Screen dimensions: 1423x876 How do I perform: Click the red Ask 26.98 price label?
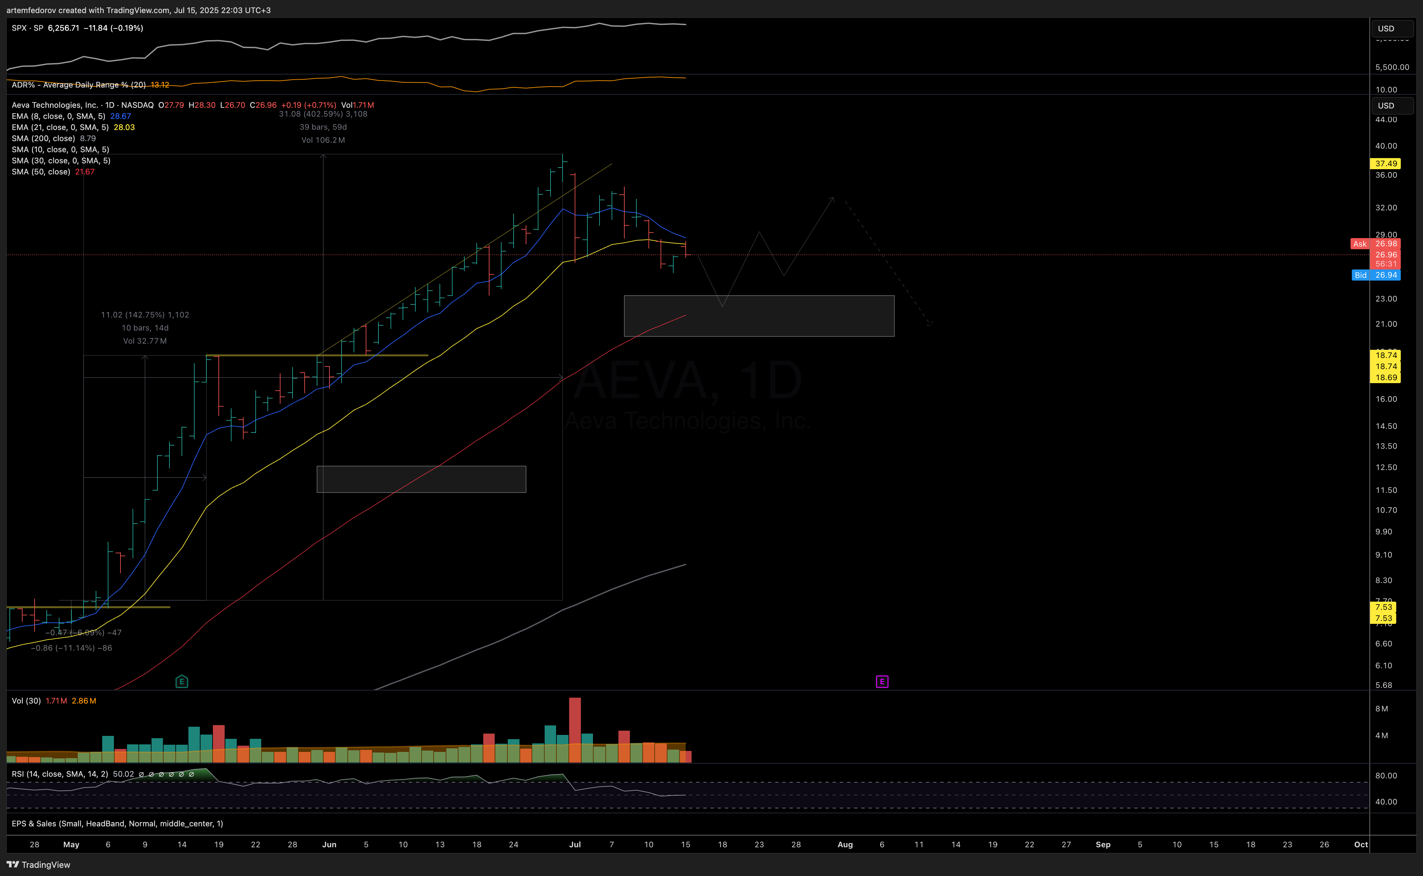click(x=1376, y=244)
